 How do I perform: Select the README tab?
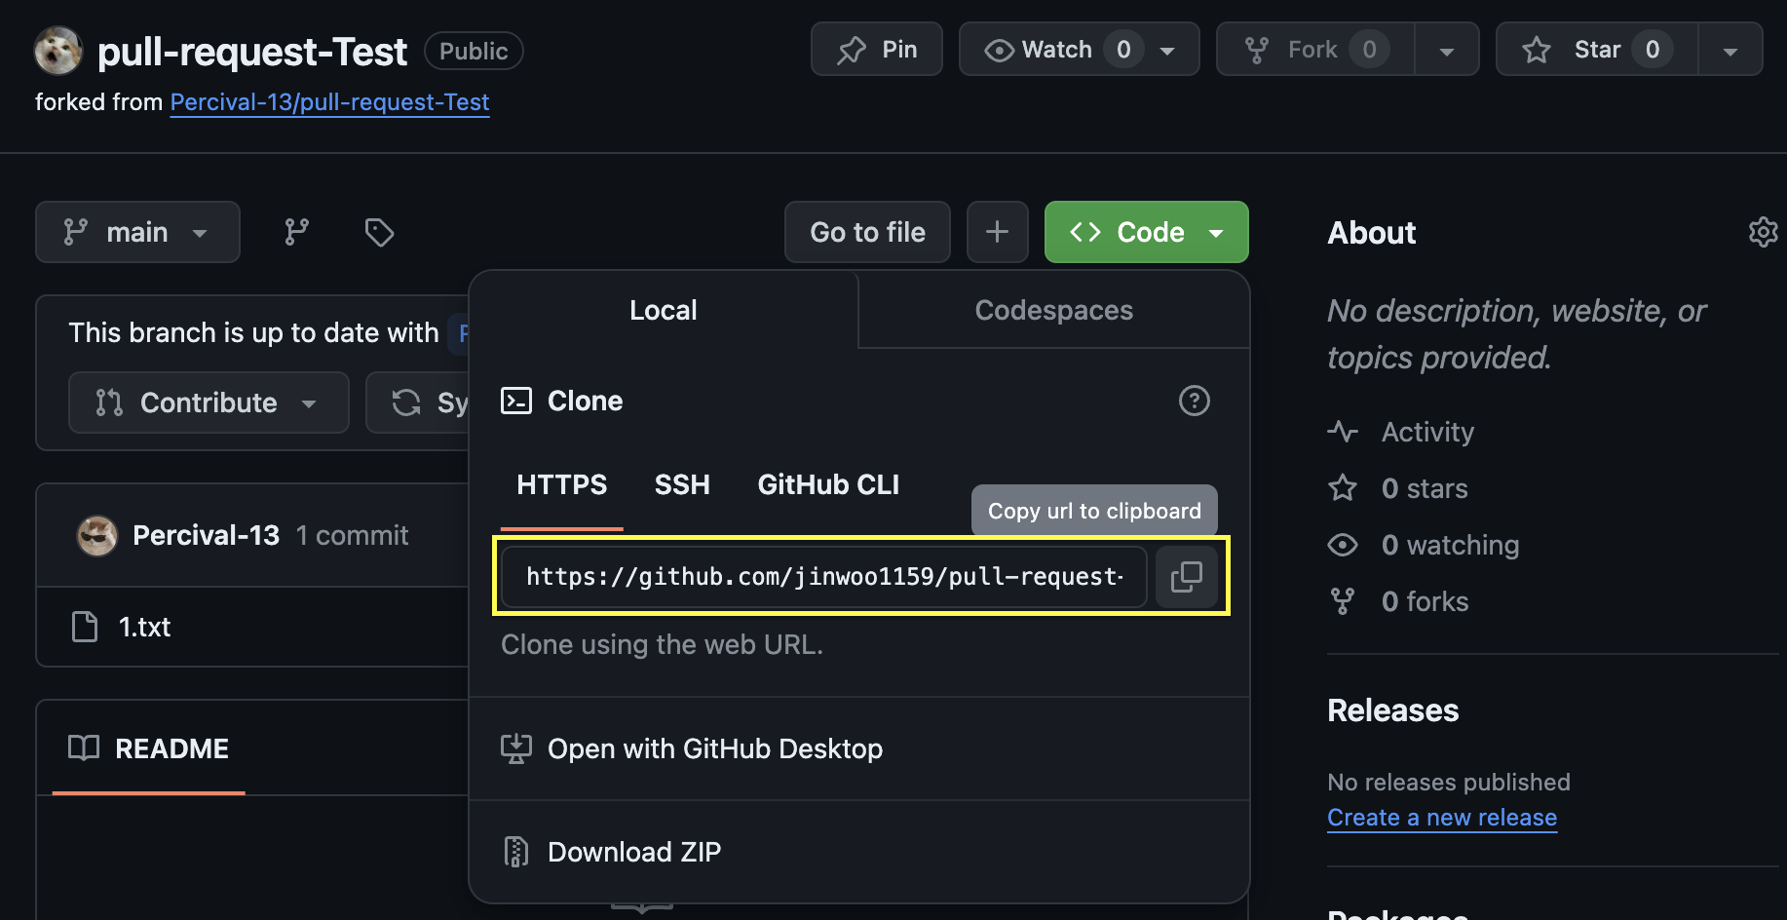tap(149, 748)
